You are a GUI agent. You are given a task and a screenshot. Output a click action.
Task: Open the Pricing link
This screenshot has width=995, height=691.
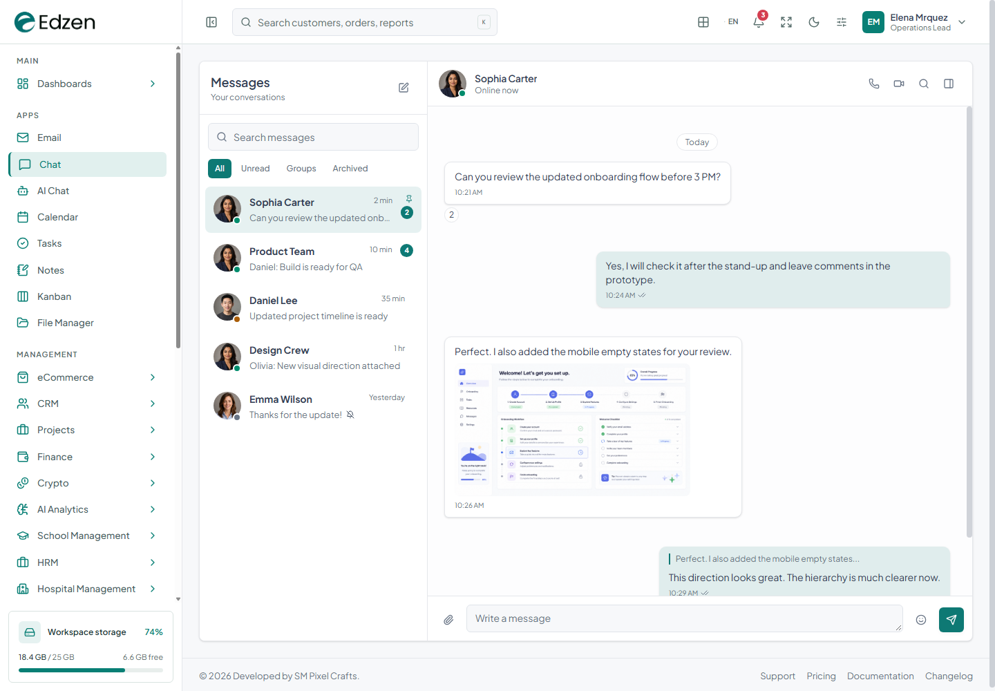[822, 676]
